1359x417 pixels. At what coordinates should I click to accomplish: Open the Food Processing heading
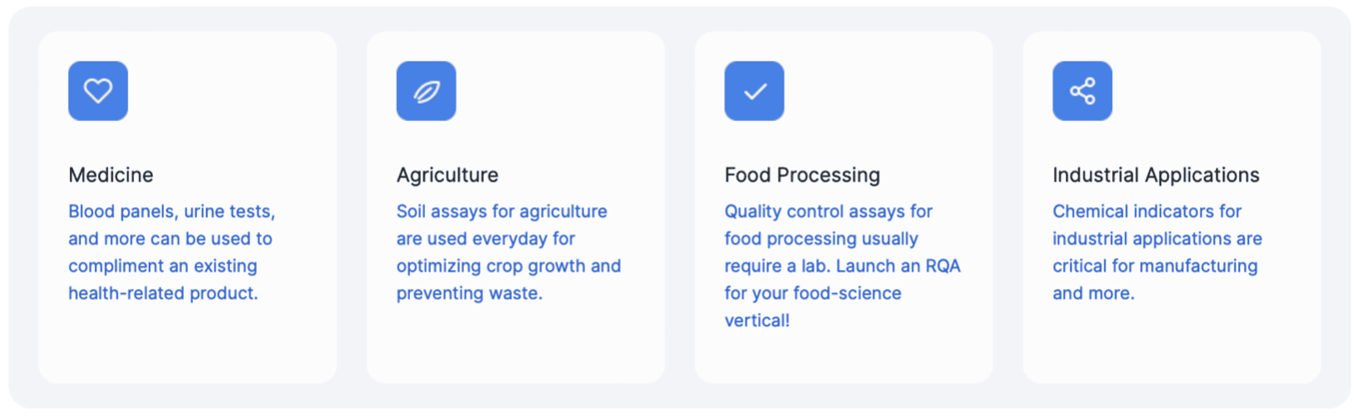(x=802, y=175)
